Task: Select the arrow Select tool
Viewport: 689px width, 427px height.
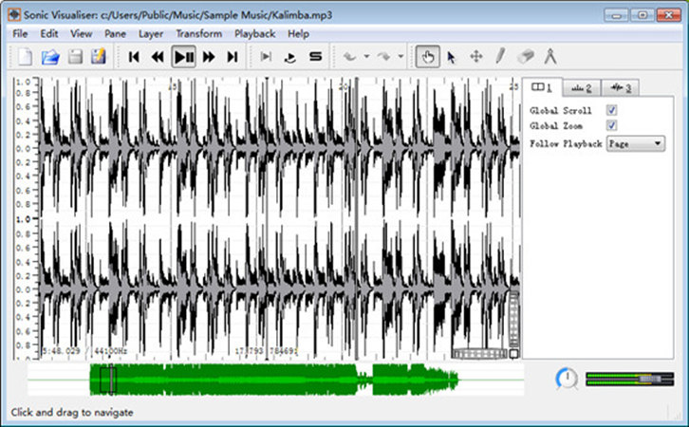Action: coord(452,57)
